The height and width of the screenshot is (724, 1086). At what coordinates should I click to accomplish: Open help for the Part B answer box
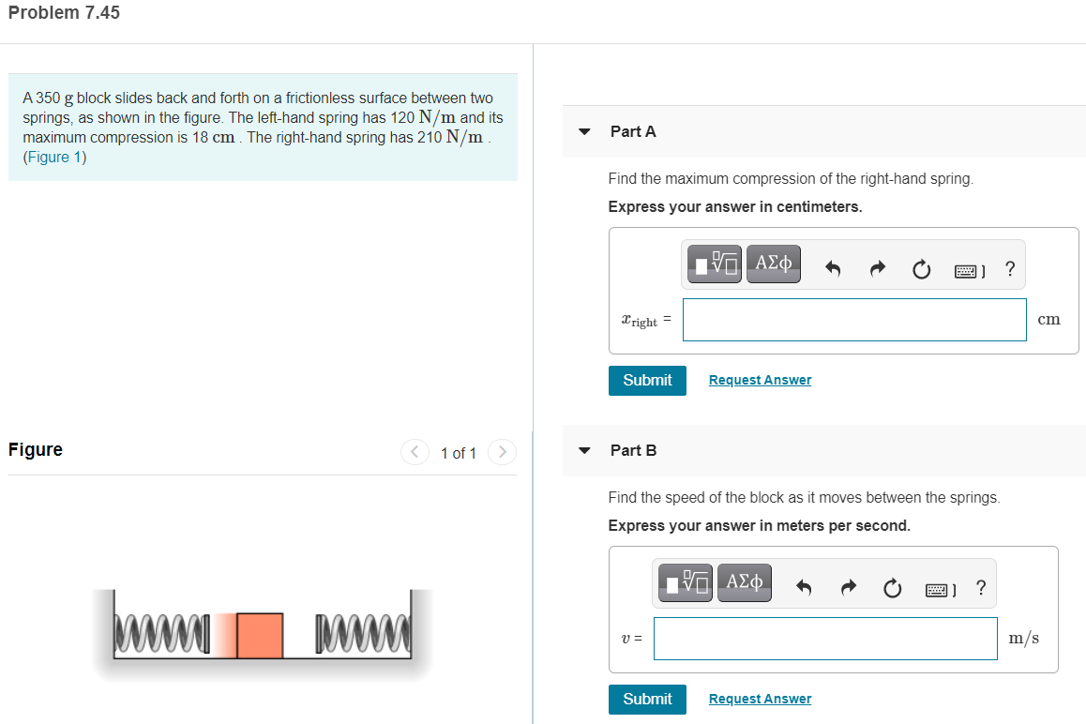[x=980, y=588]
